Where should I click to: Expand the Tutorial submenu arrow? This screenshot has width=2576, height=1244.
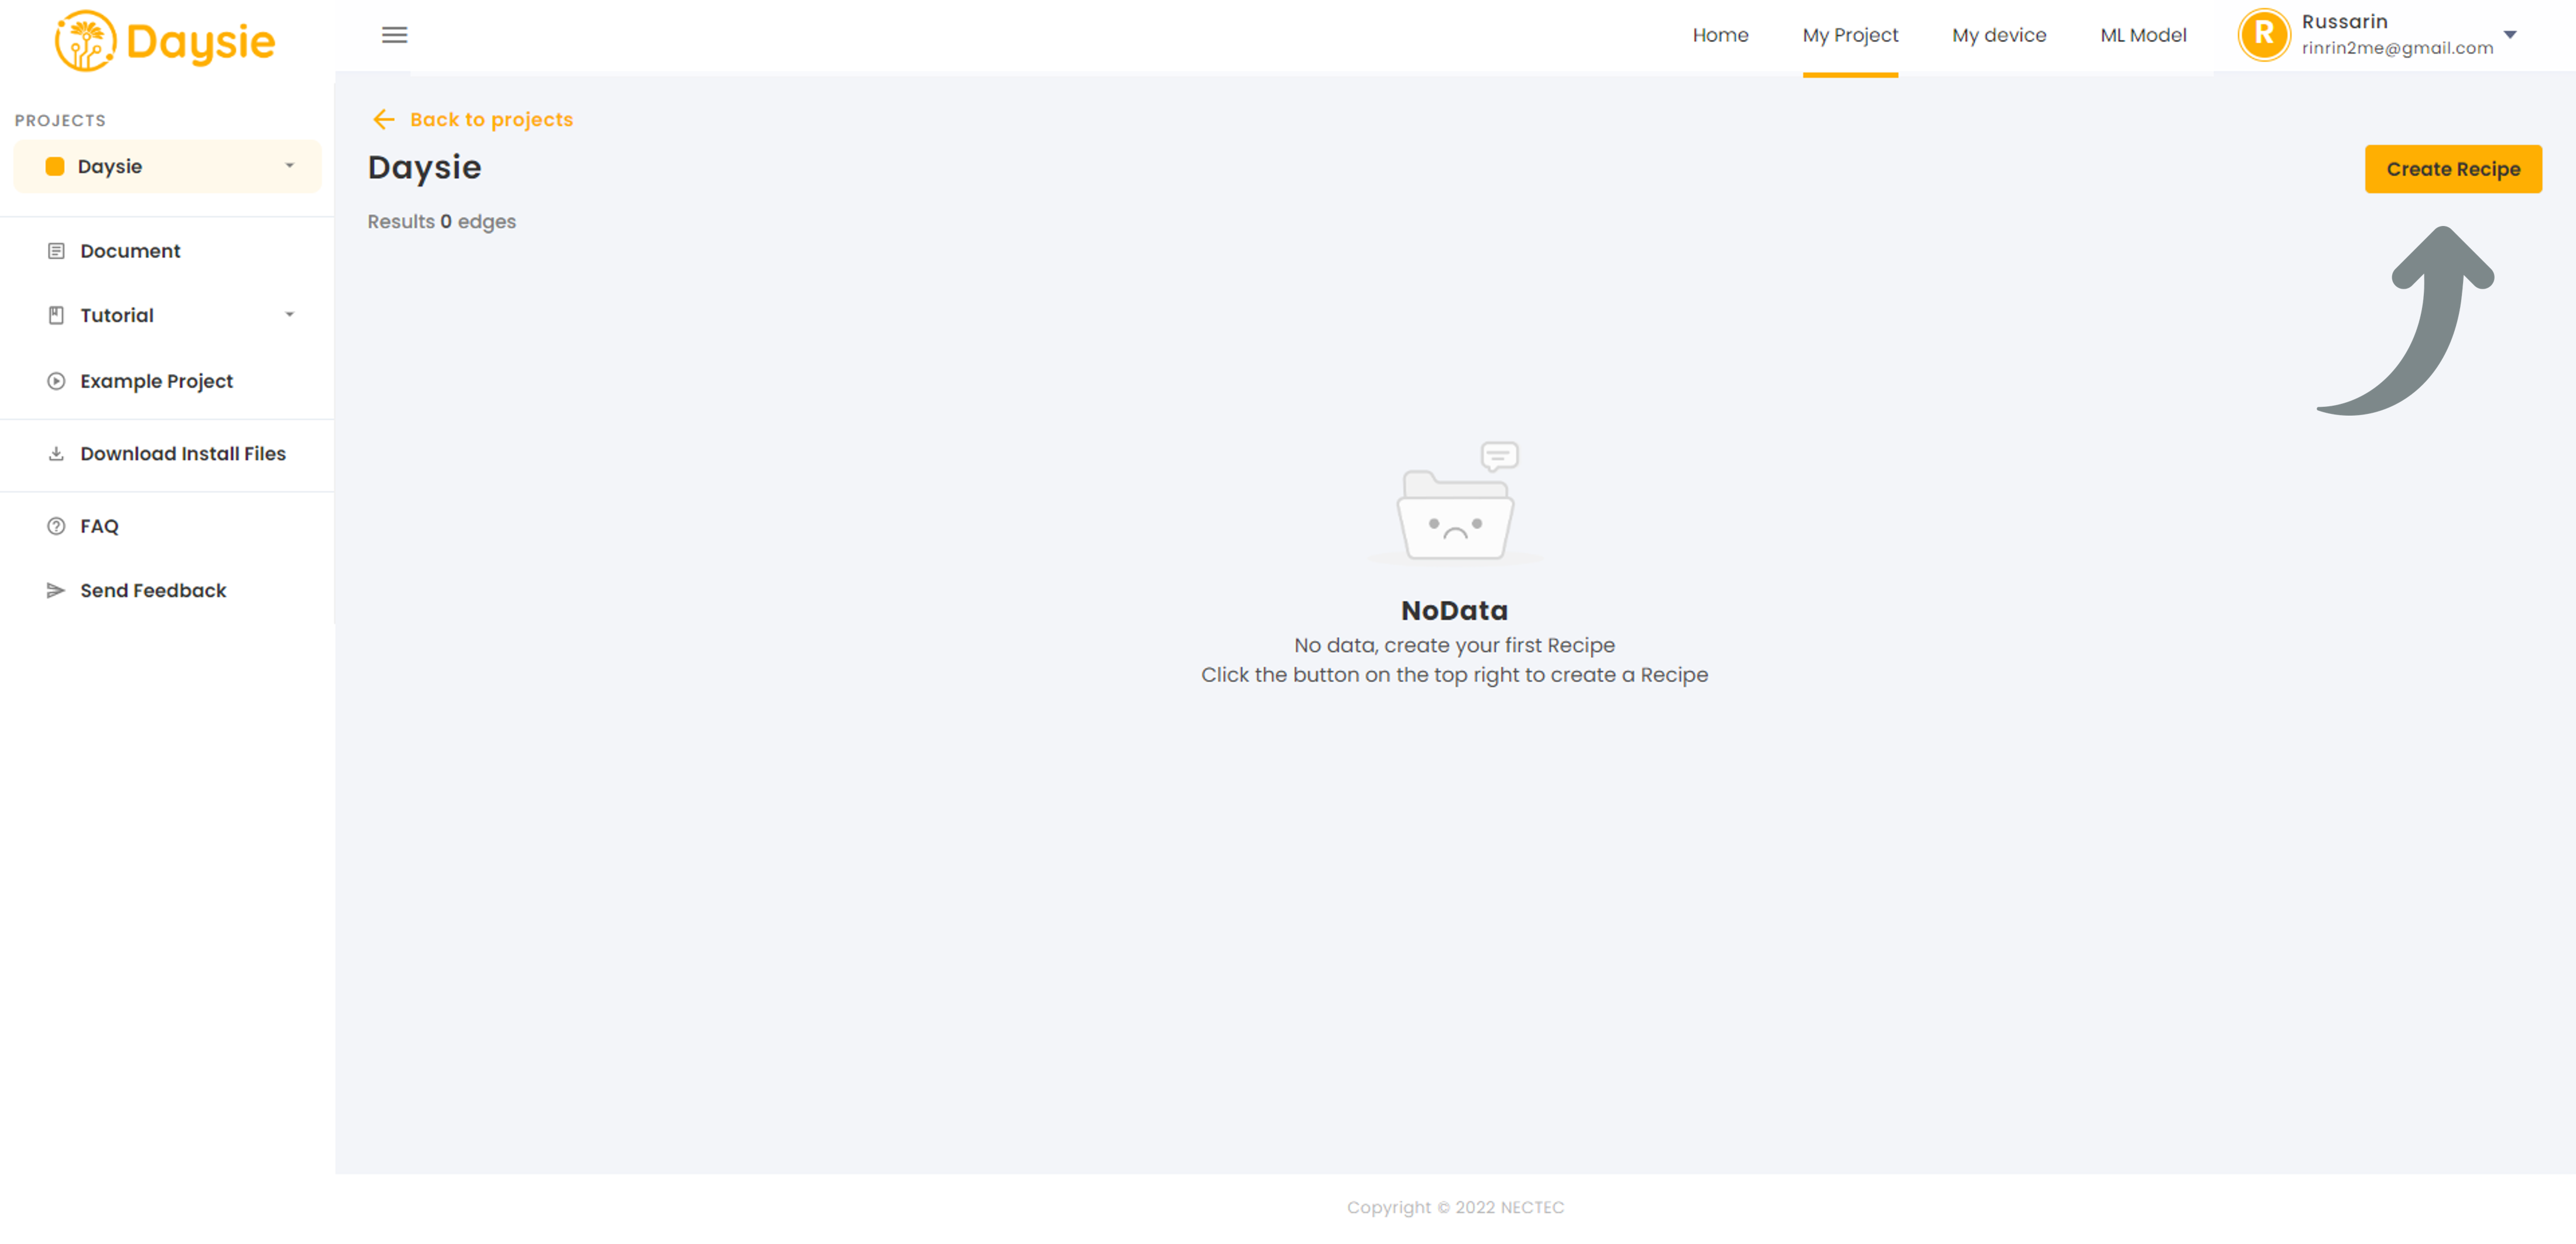[x=290, y=315]
